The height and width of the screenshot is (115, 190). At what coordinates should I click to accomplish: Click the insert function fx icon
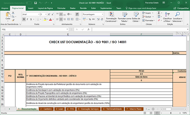[x=89, y=29]
